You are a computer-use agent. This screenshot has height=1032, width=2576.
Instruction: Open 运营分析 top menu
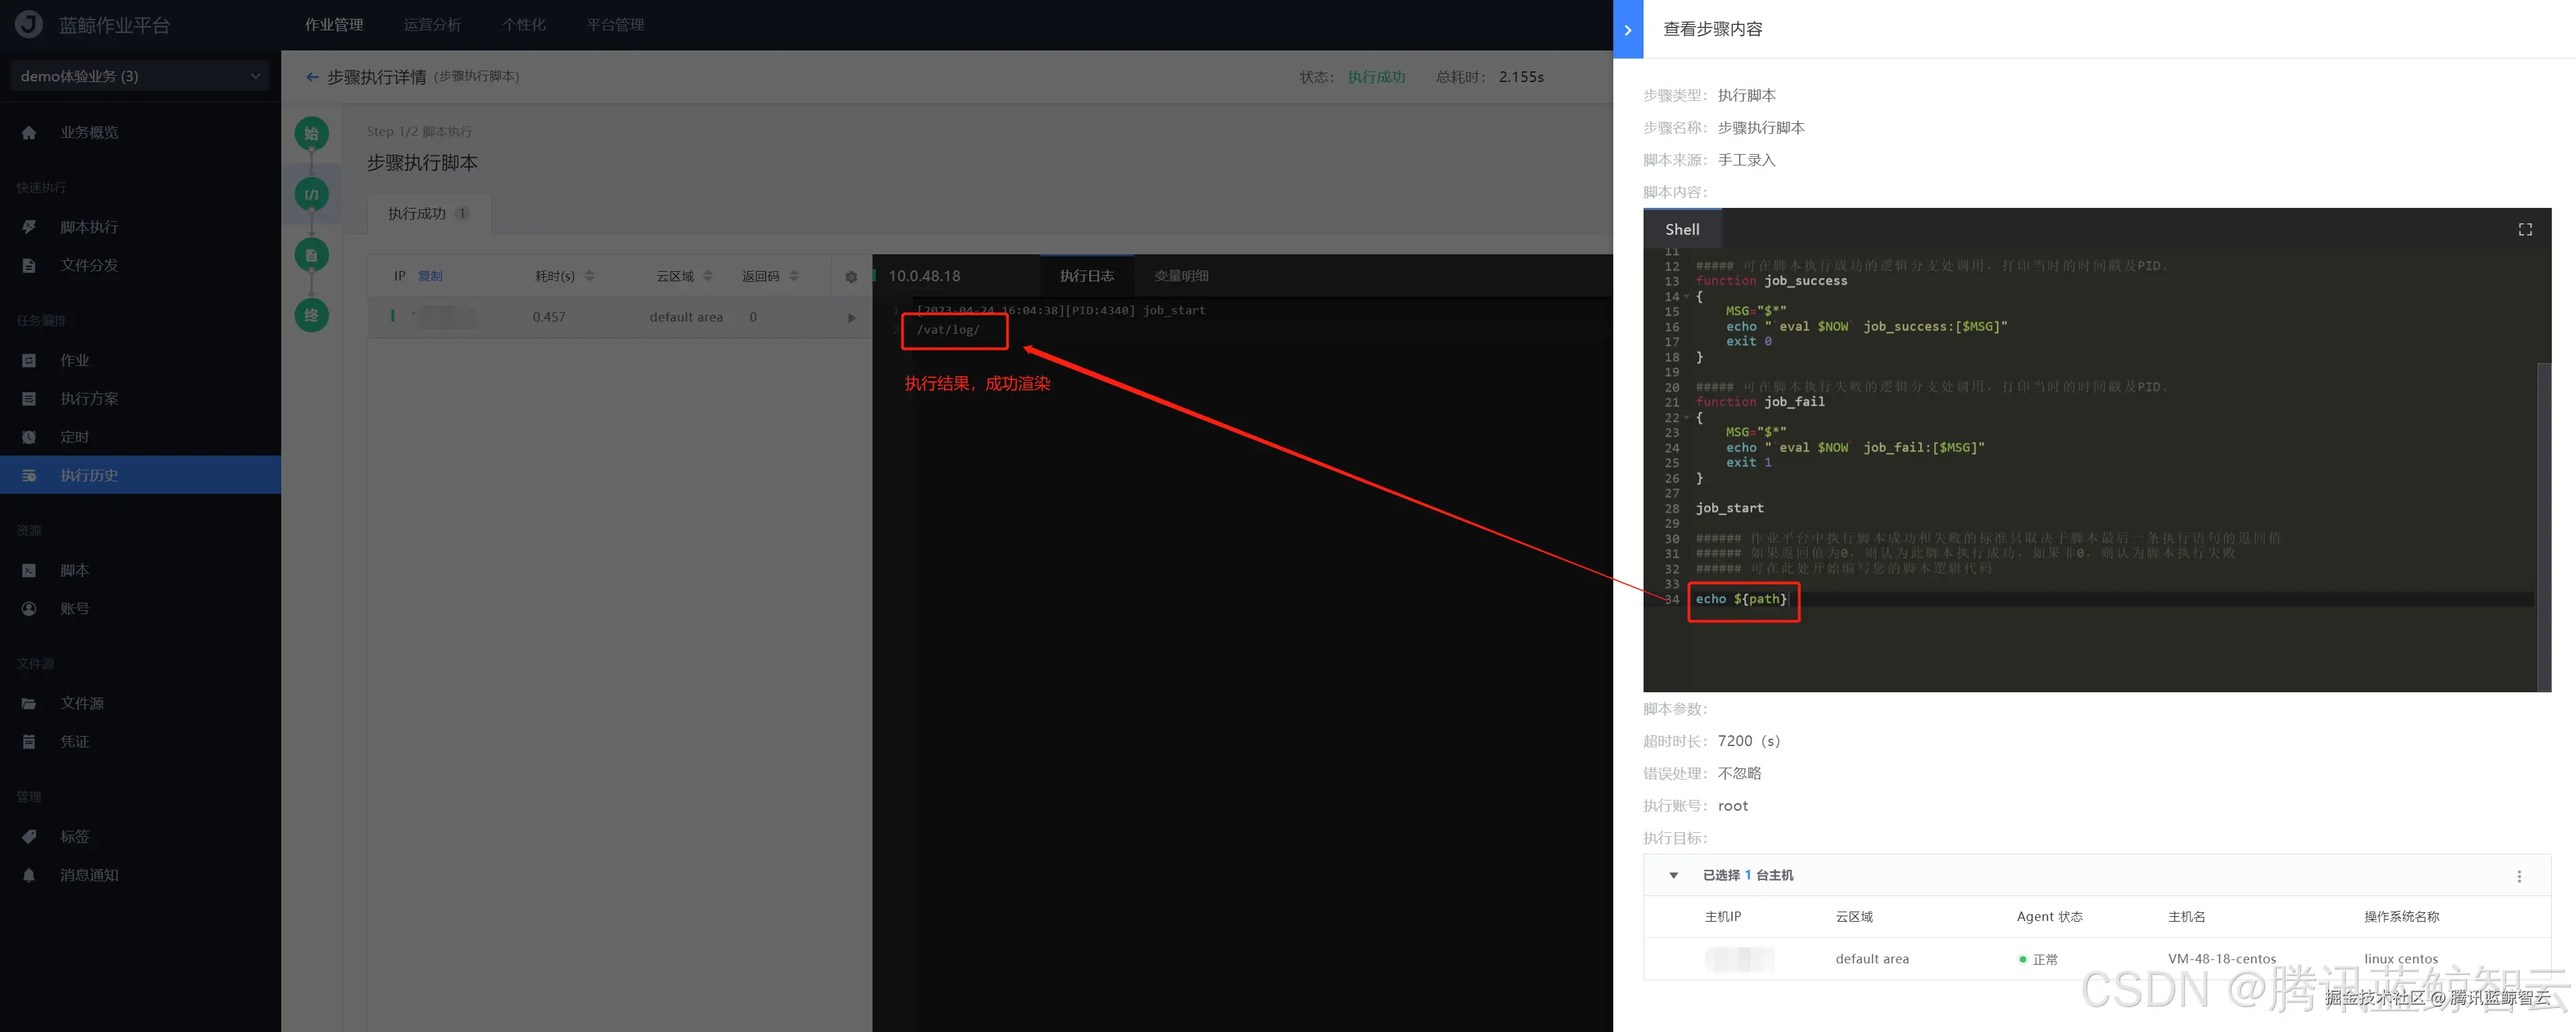(x=432, y=25)
